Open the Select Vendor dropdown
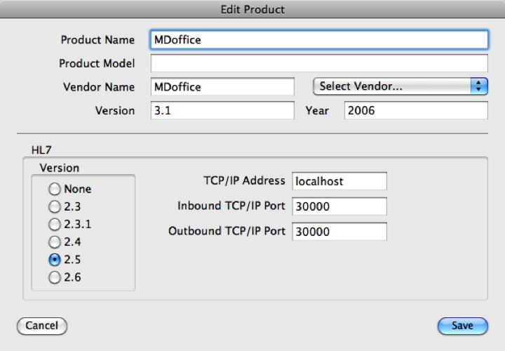 (400, 87)
